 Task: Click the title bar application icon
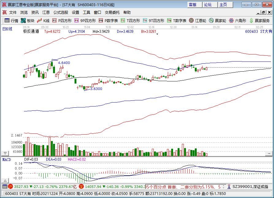click(4, 5)
